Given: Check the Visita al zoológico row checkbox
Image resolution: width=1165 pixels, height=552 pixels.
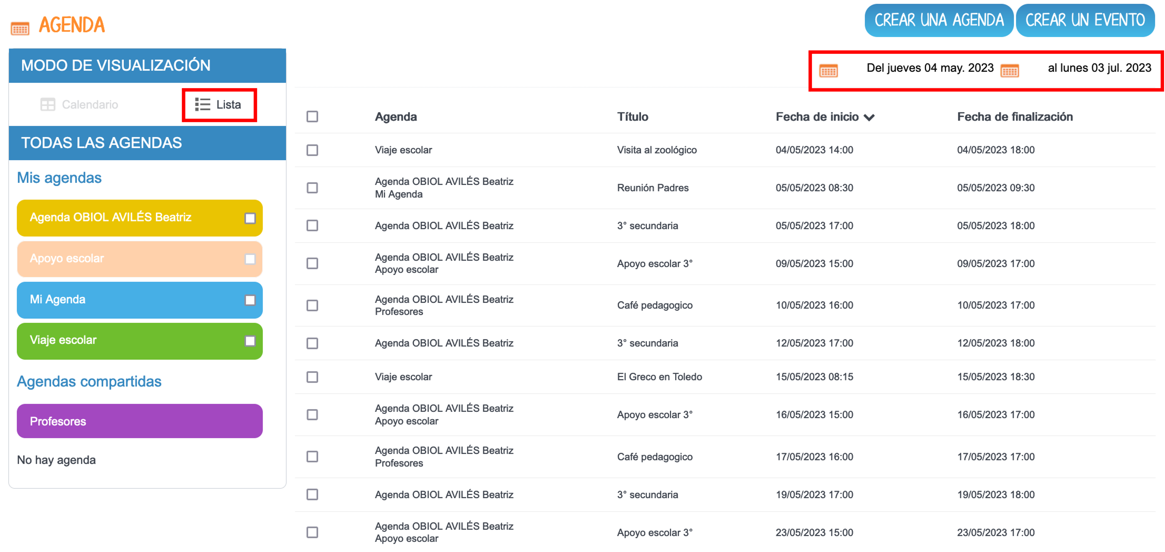Looking at the screenshot, I should [x=312, y=150].
